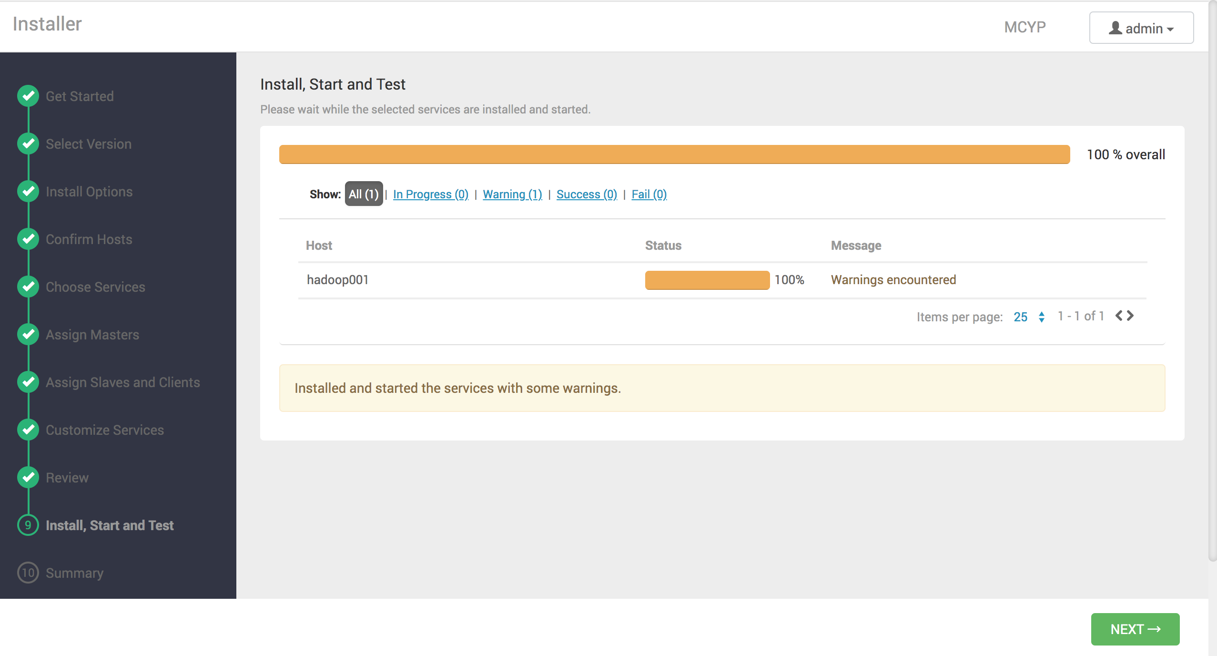Click the step 9 circle icon
The image size is (1217, 656).
[28, 525]
